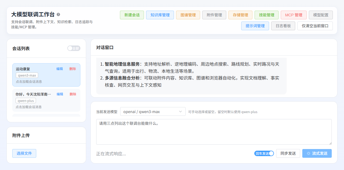Open 技能管理

click(267, 15)
